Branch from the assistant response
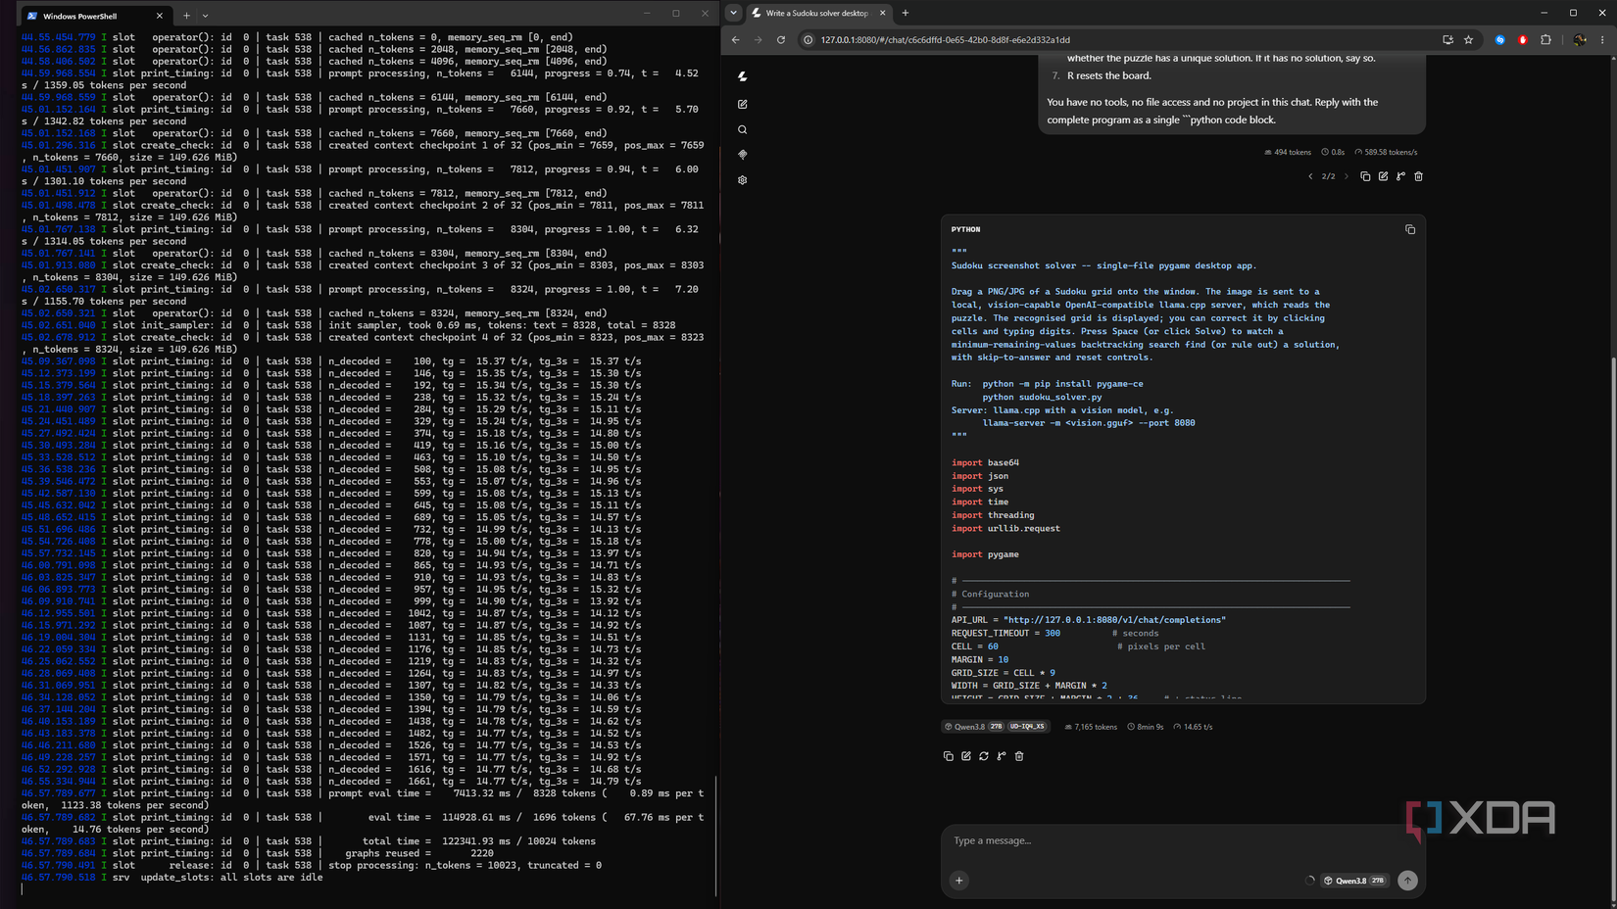Image resolution: width=1617 pixels, height=909 pixels. click(x=1002, y=756)
